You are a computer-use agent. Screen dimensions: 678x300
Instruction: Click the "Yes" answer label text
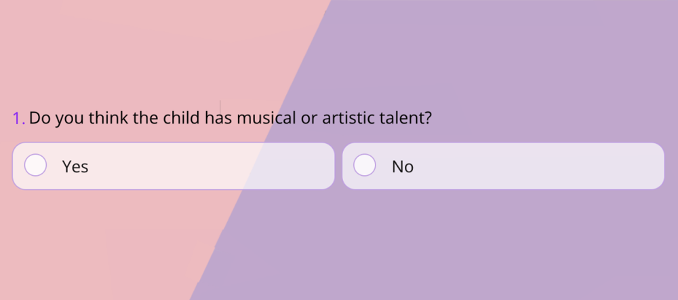pos(75,166)
